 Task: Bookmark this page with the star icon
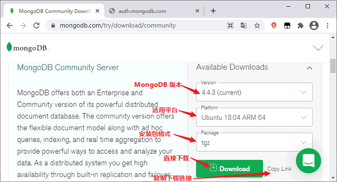pyautogui.click(x=257, y=26)
